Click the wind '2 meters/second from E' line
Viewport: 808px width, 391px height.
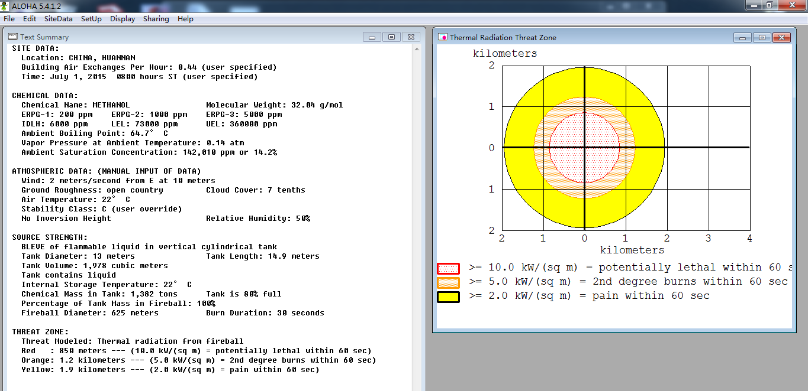click(x=118, y=181)
